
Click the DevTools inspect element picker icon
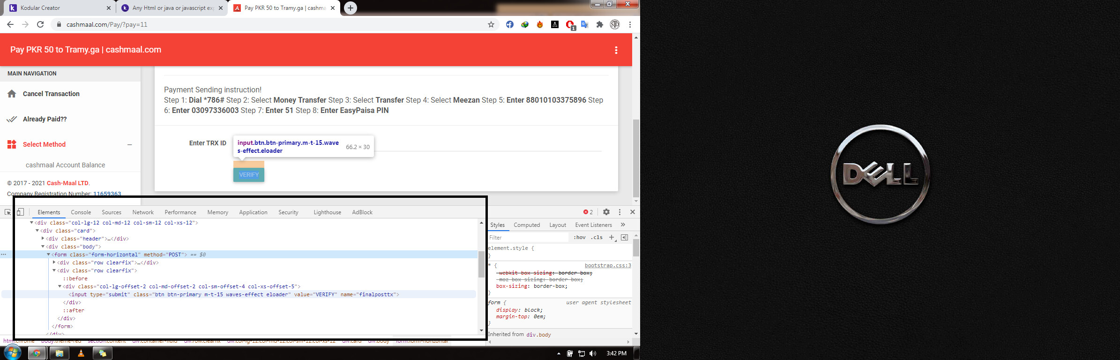click(7, 212)
